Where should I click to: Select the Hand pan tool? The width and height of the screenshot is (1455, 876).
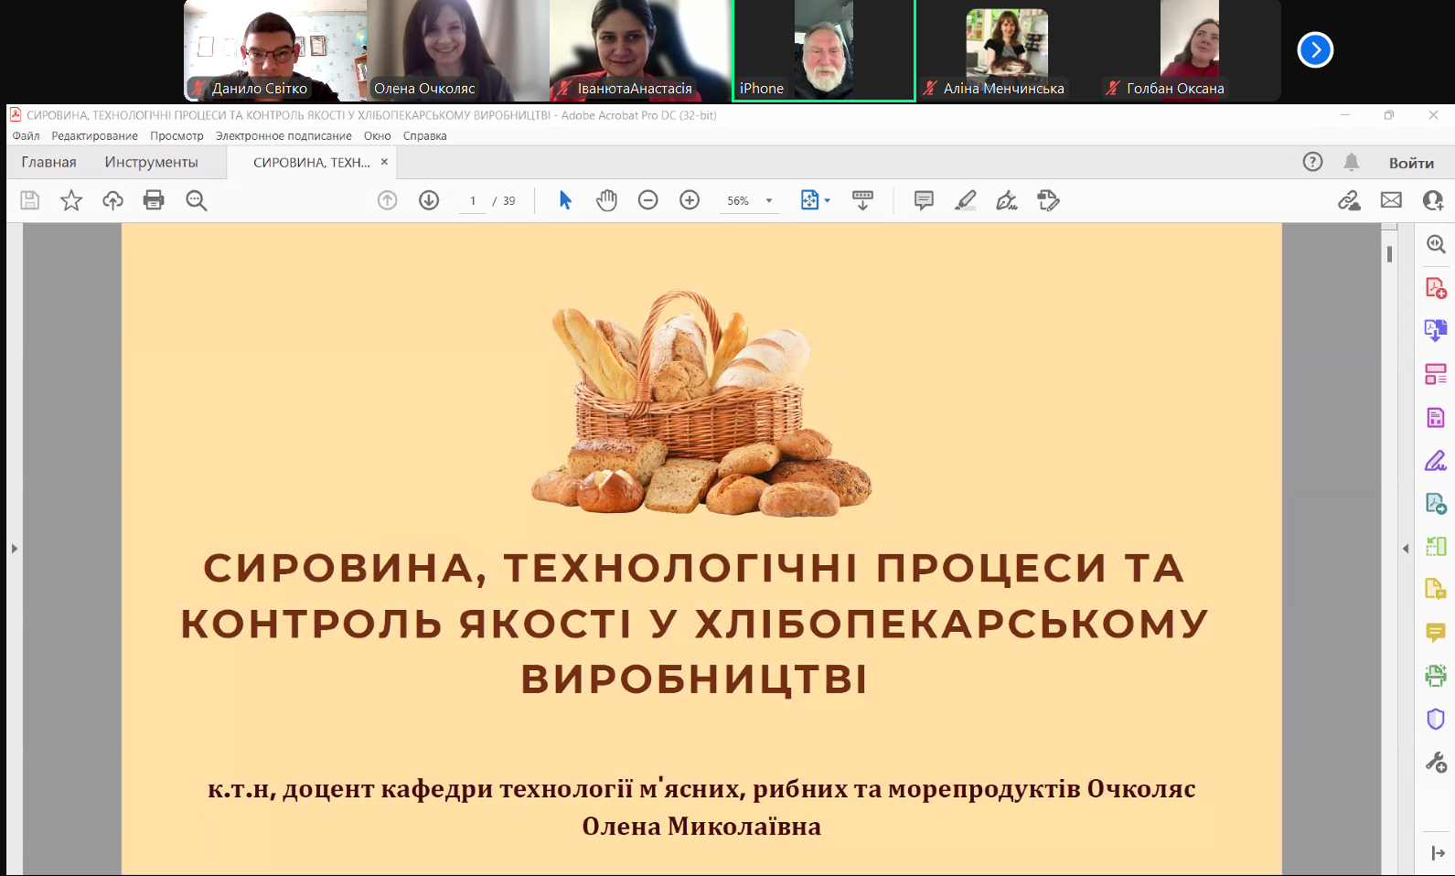[x=606, y=200]
